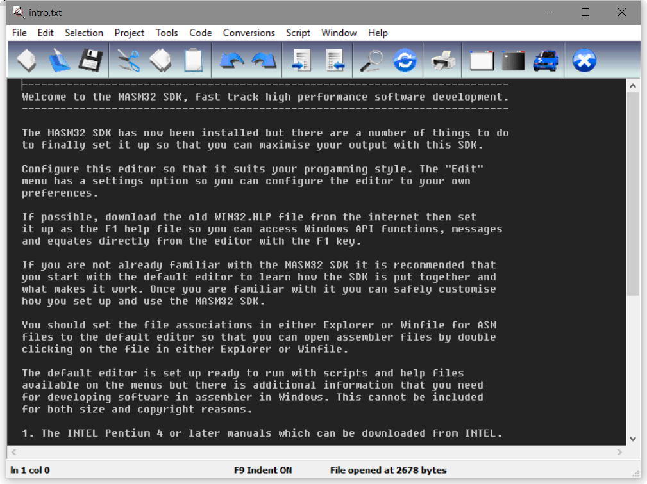Click the vertical scrollbar thumb
The height and width of the screenshot is (484, 647).
pos(632,193)
